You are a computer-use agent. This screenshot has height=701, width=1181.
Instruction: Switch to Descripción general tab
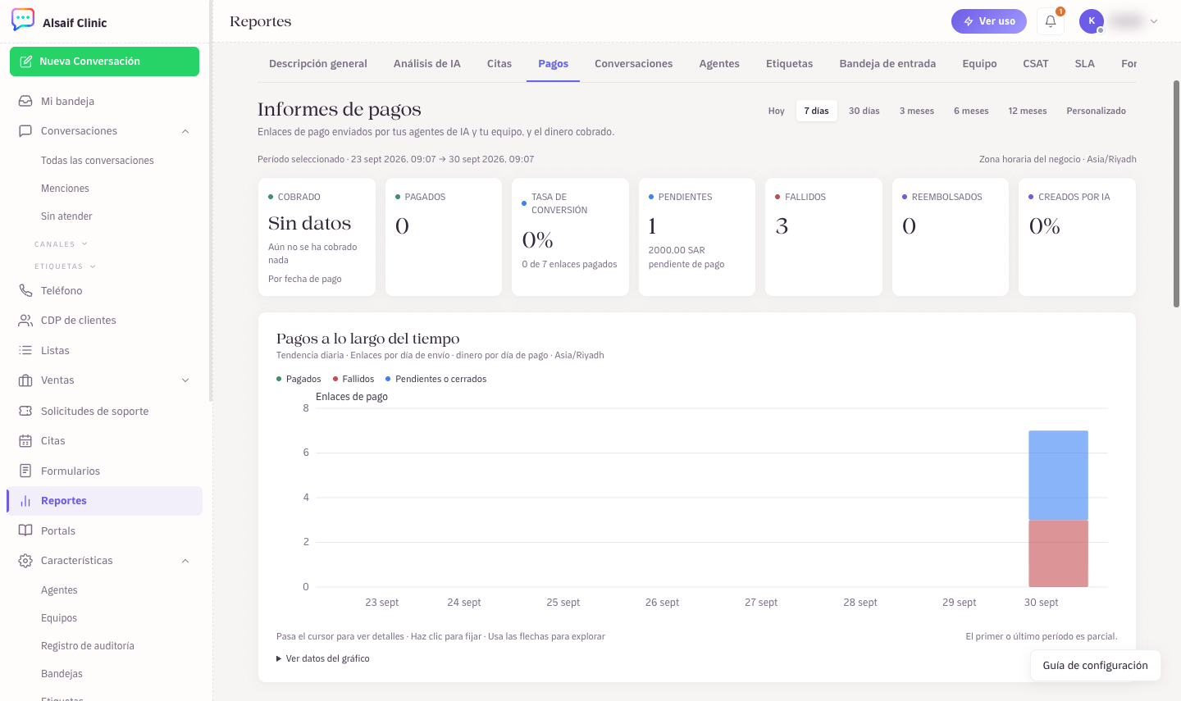pos(318,63)
